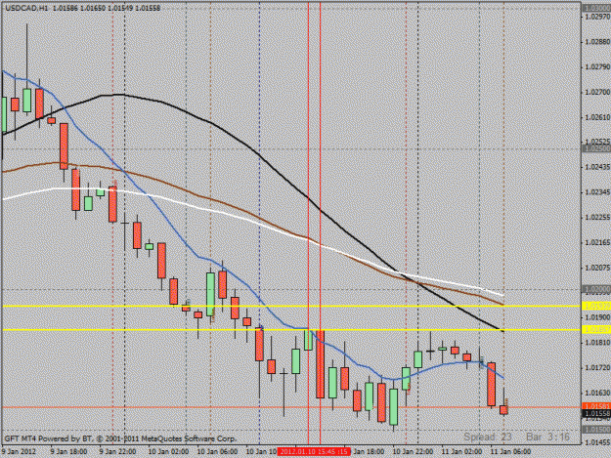This screenshot has height=458, width=611.
Task: Click the red 2012.01.10 15:45 time label
Action: [314, 451]
